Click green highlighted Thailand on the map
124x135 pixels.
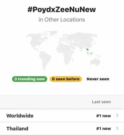point(87,50)
